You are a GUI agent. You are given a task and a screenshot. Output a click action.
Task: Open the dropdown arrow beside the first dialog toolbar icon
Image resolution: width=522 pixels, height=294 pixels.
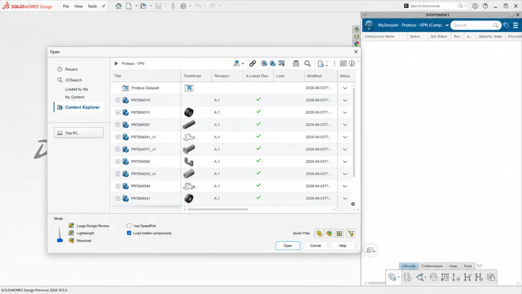pyautogui.click(x=243, y=64)
